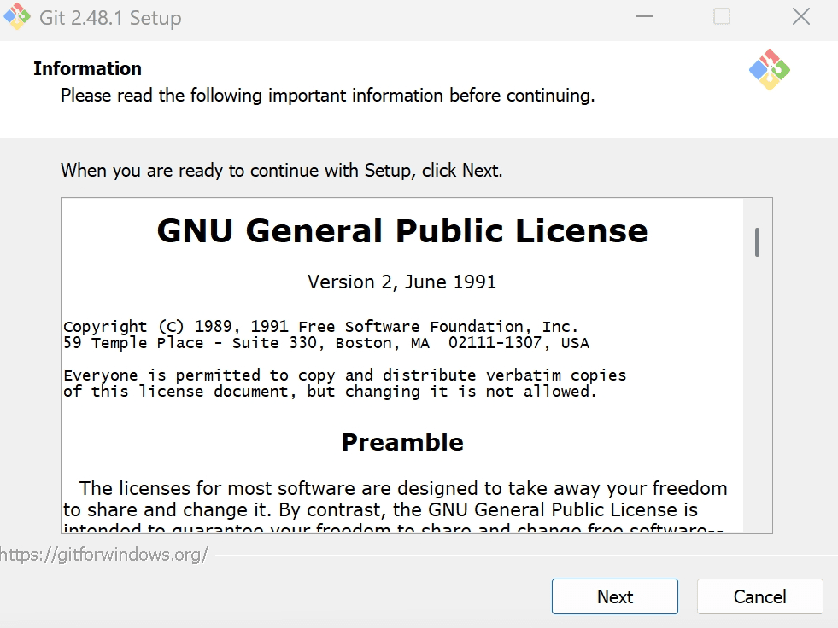Click "When you are ready to continue" text
The width and height of the screenshot is (838, 628).
(x=282, y=171)
